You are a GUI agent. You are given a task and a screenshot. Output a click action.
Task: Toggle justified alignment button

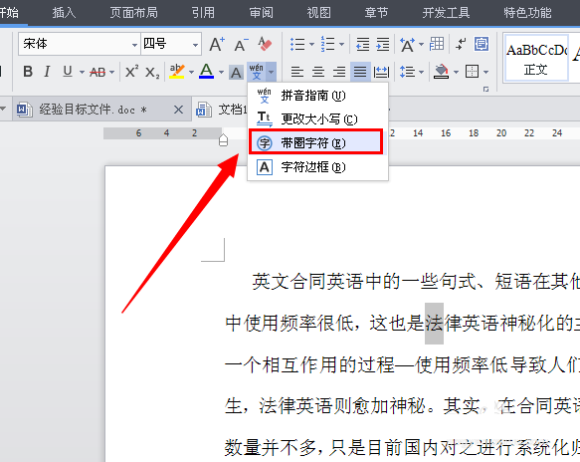pos(360,72)
